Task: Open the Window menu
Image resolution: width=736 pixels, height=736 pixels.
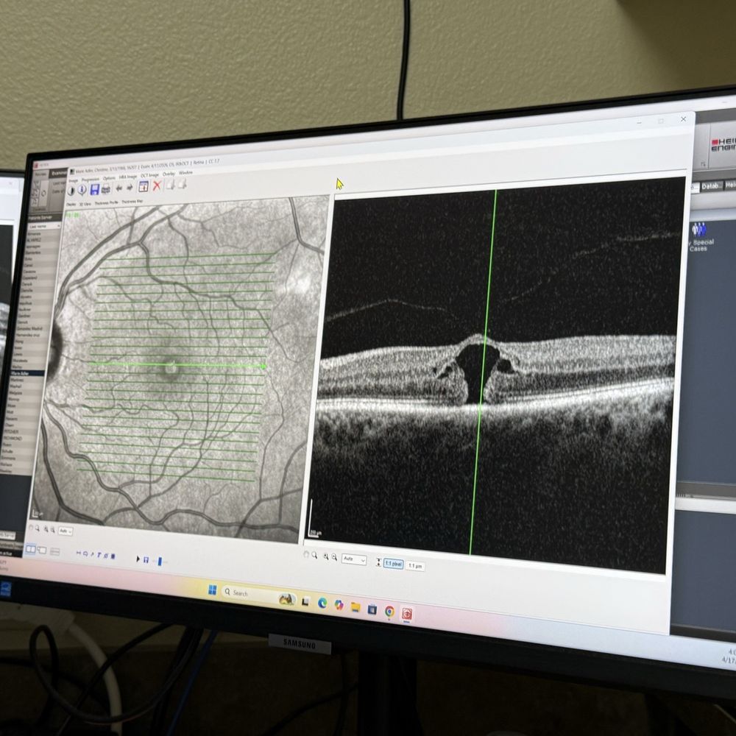Action: coord(186,173)
